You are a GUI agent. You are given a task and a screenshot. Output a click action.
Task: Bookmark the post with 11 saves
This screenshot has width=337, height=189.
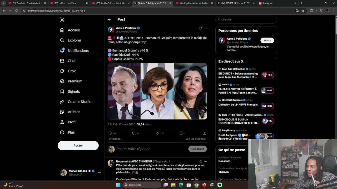coord(182,133)
